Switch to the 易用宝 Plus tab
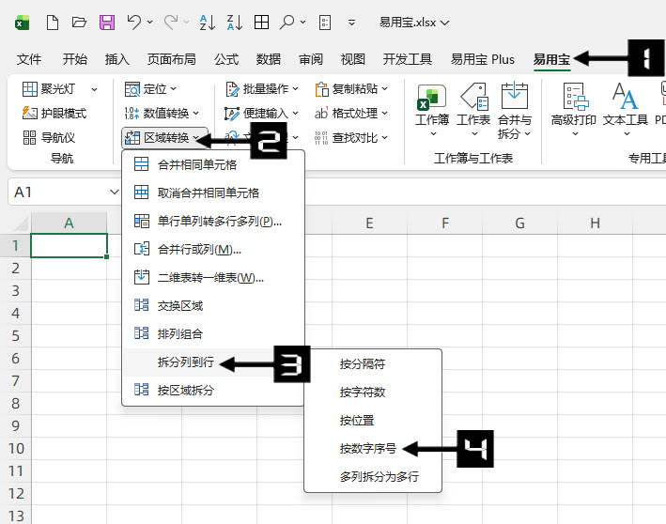This screenshot has height=524, width=666. (x=482, y=59)
